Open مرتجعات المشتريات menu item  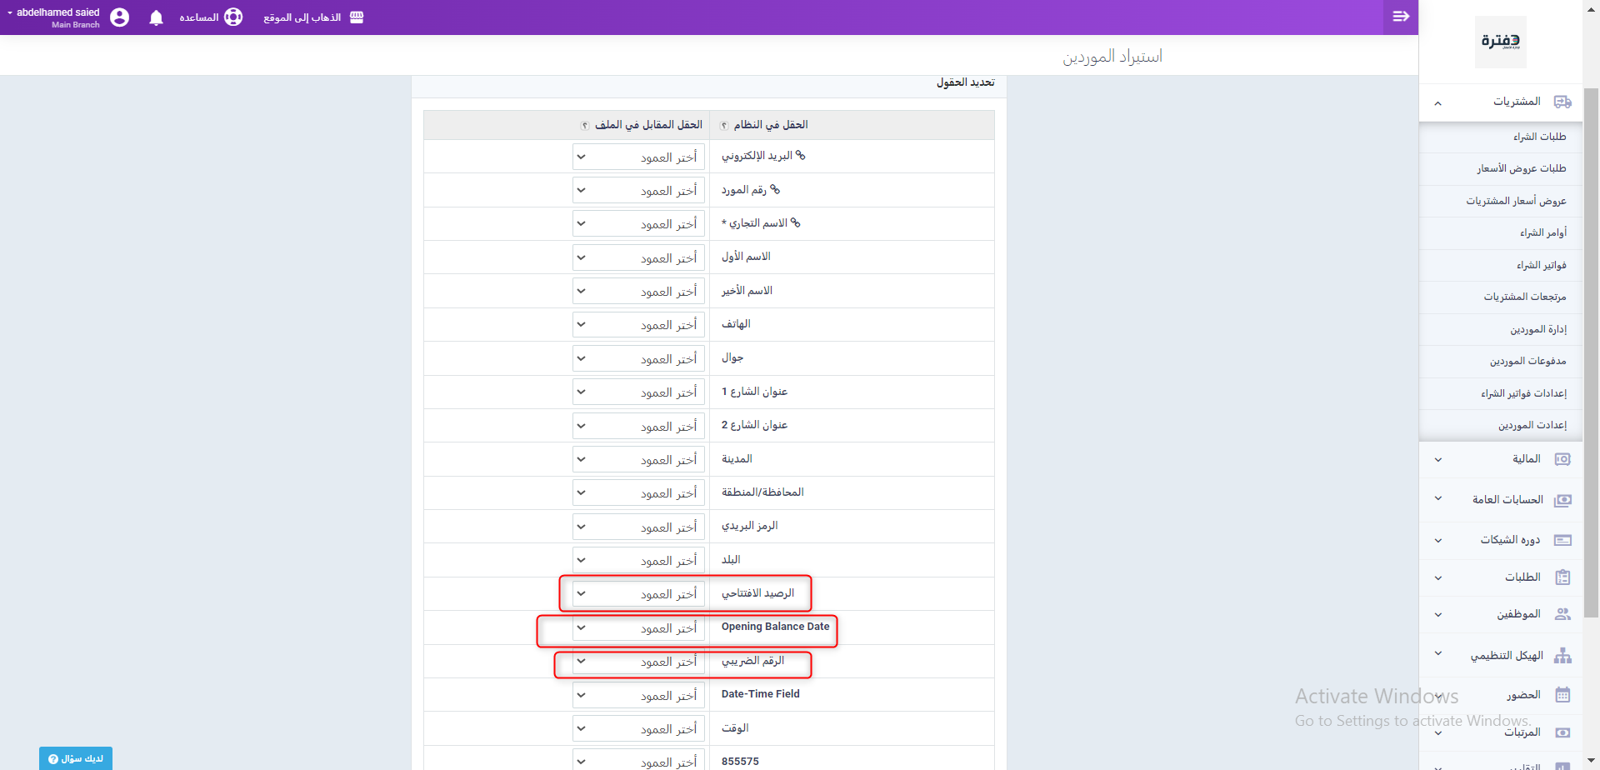click(x=1501, y=297)
